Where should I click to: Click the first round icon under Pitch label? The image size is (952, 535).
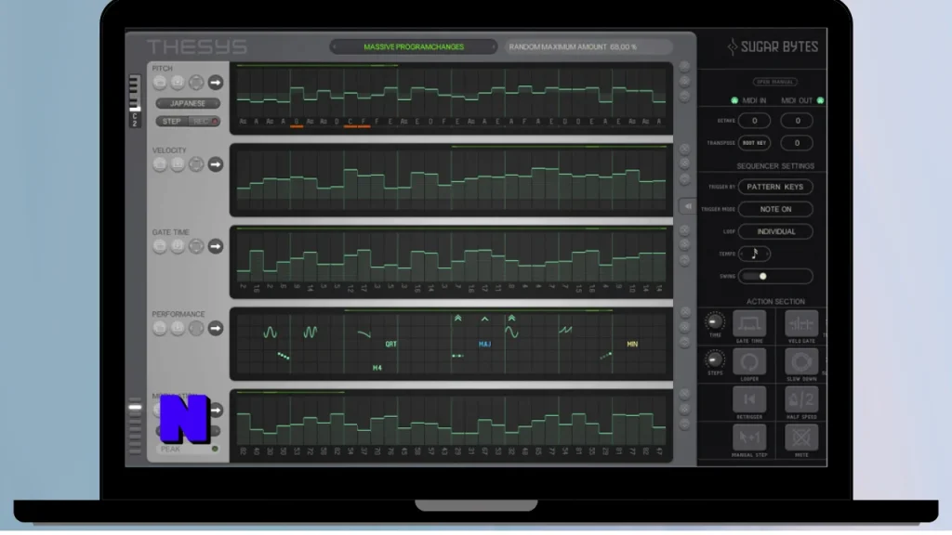tap(160, 83)
